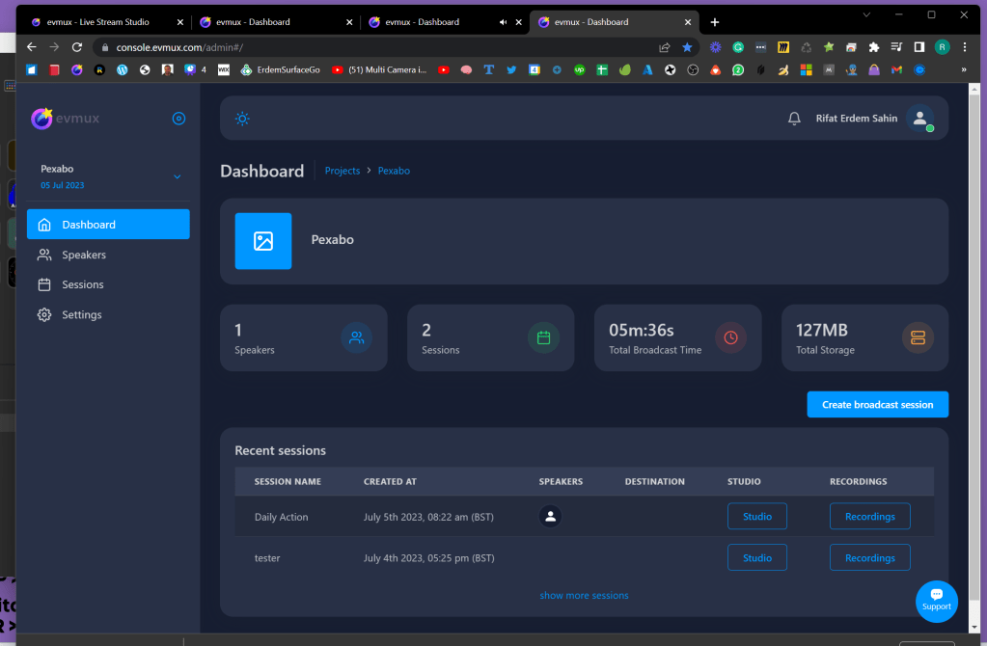Close the active evmux - Dashboard tab

[x=688, y=22]
